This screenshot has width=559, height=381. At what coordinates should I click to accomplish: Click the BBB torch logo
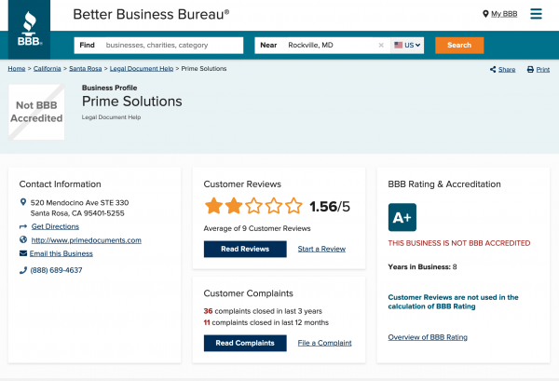tap(29, 29)
